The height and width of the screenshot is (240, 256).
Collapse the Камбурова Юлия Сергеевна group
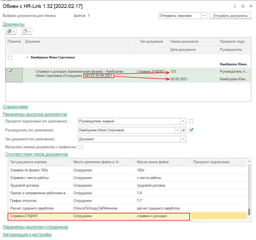click(x=27, y=57)
